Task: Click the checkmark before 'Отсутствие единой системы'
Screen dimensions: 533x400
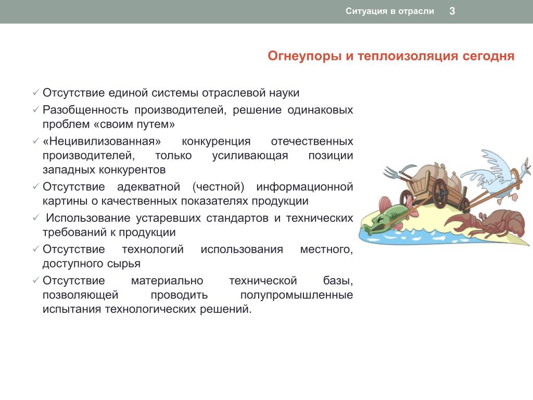Action: pyautogui.click(x=36, y=93)
